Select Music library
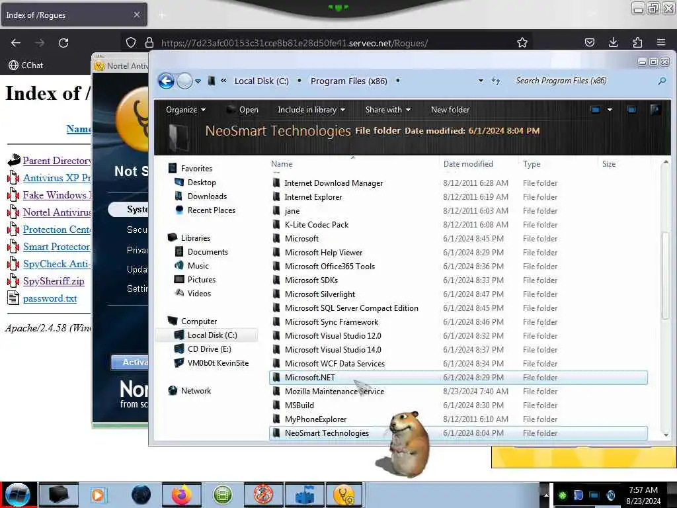 pos(198,266)
